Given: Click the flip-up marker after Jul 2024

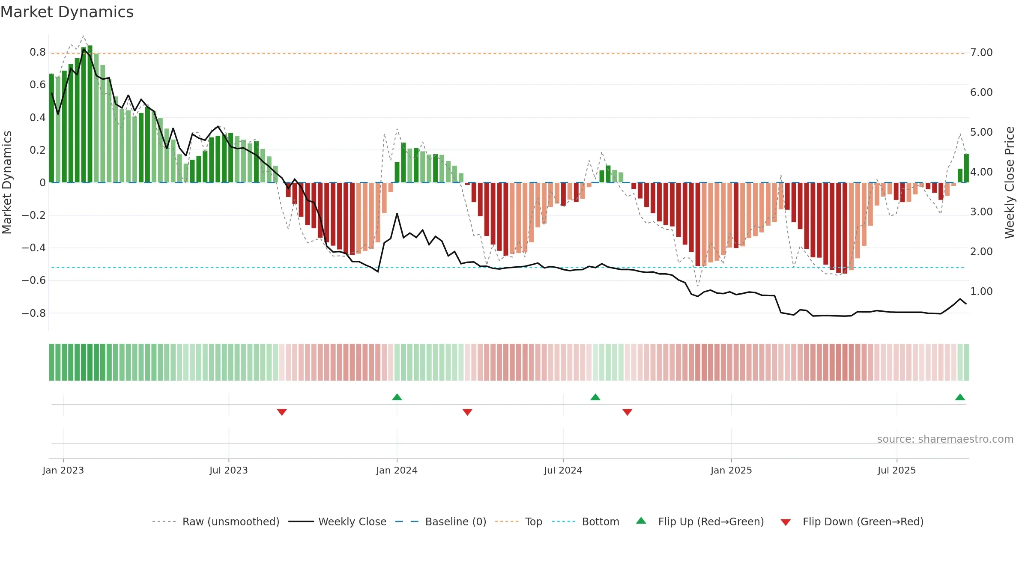Looking at the screenshot, I should tap(595, 397).
